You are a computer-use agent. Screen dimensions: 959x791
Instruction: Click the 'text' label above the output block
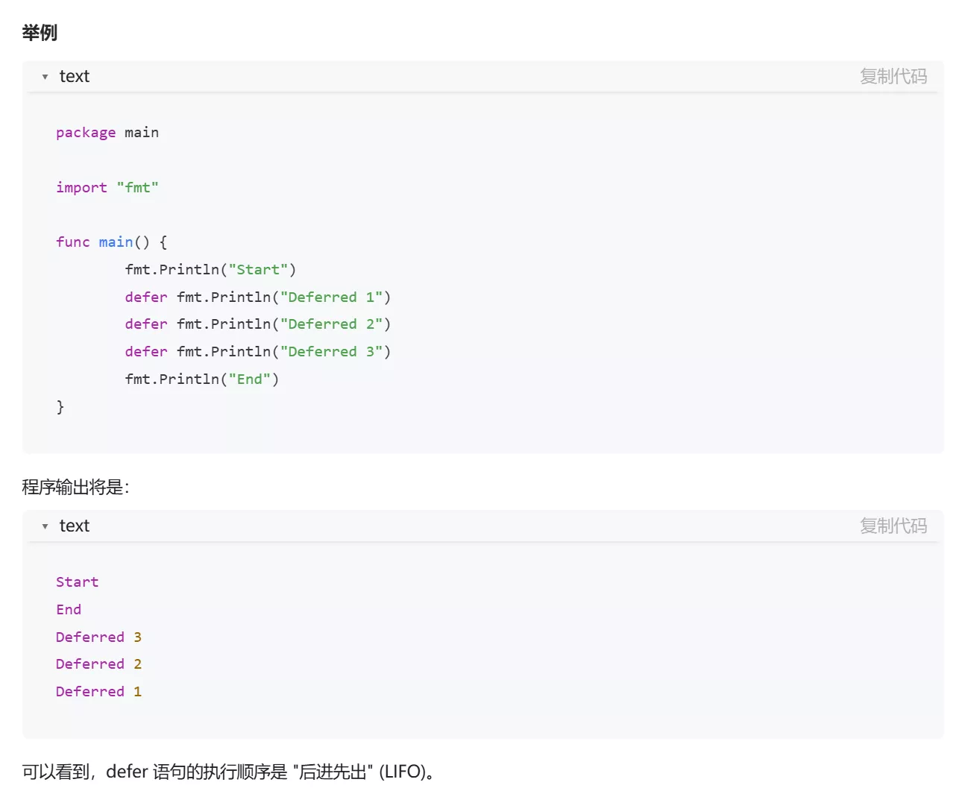pyautogui.click(x=74, y=526)
